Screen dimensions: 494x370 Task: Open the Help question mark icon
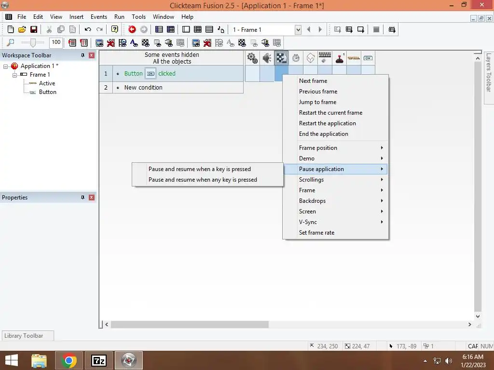tap(115, 29)
